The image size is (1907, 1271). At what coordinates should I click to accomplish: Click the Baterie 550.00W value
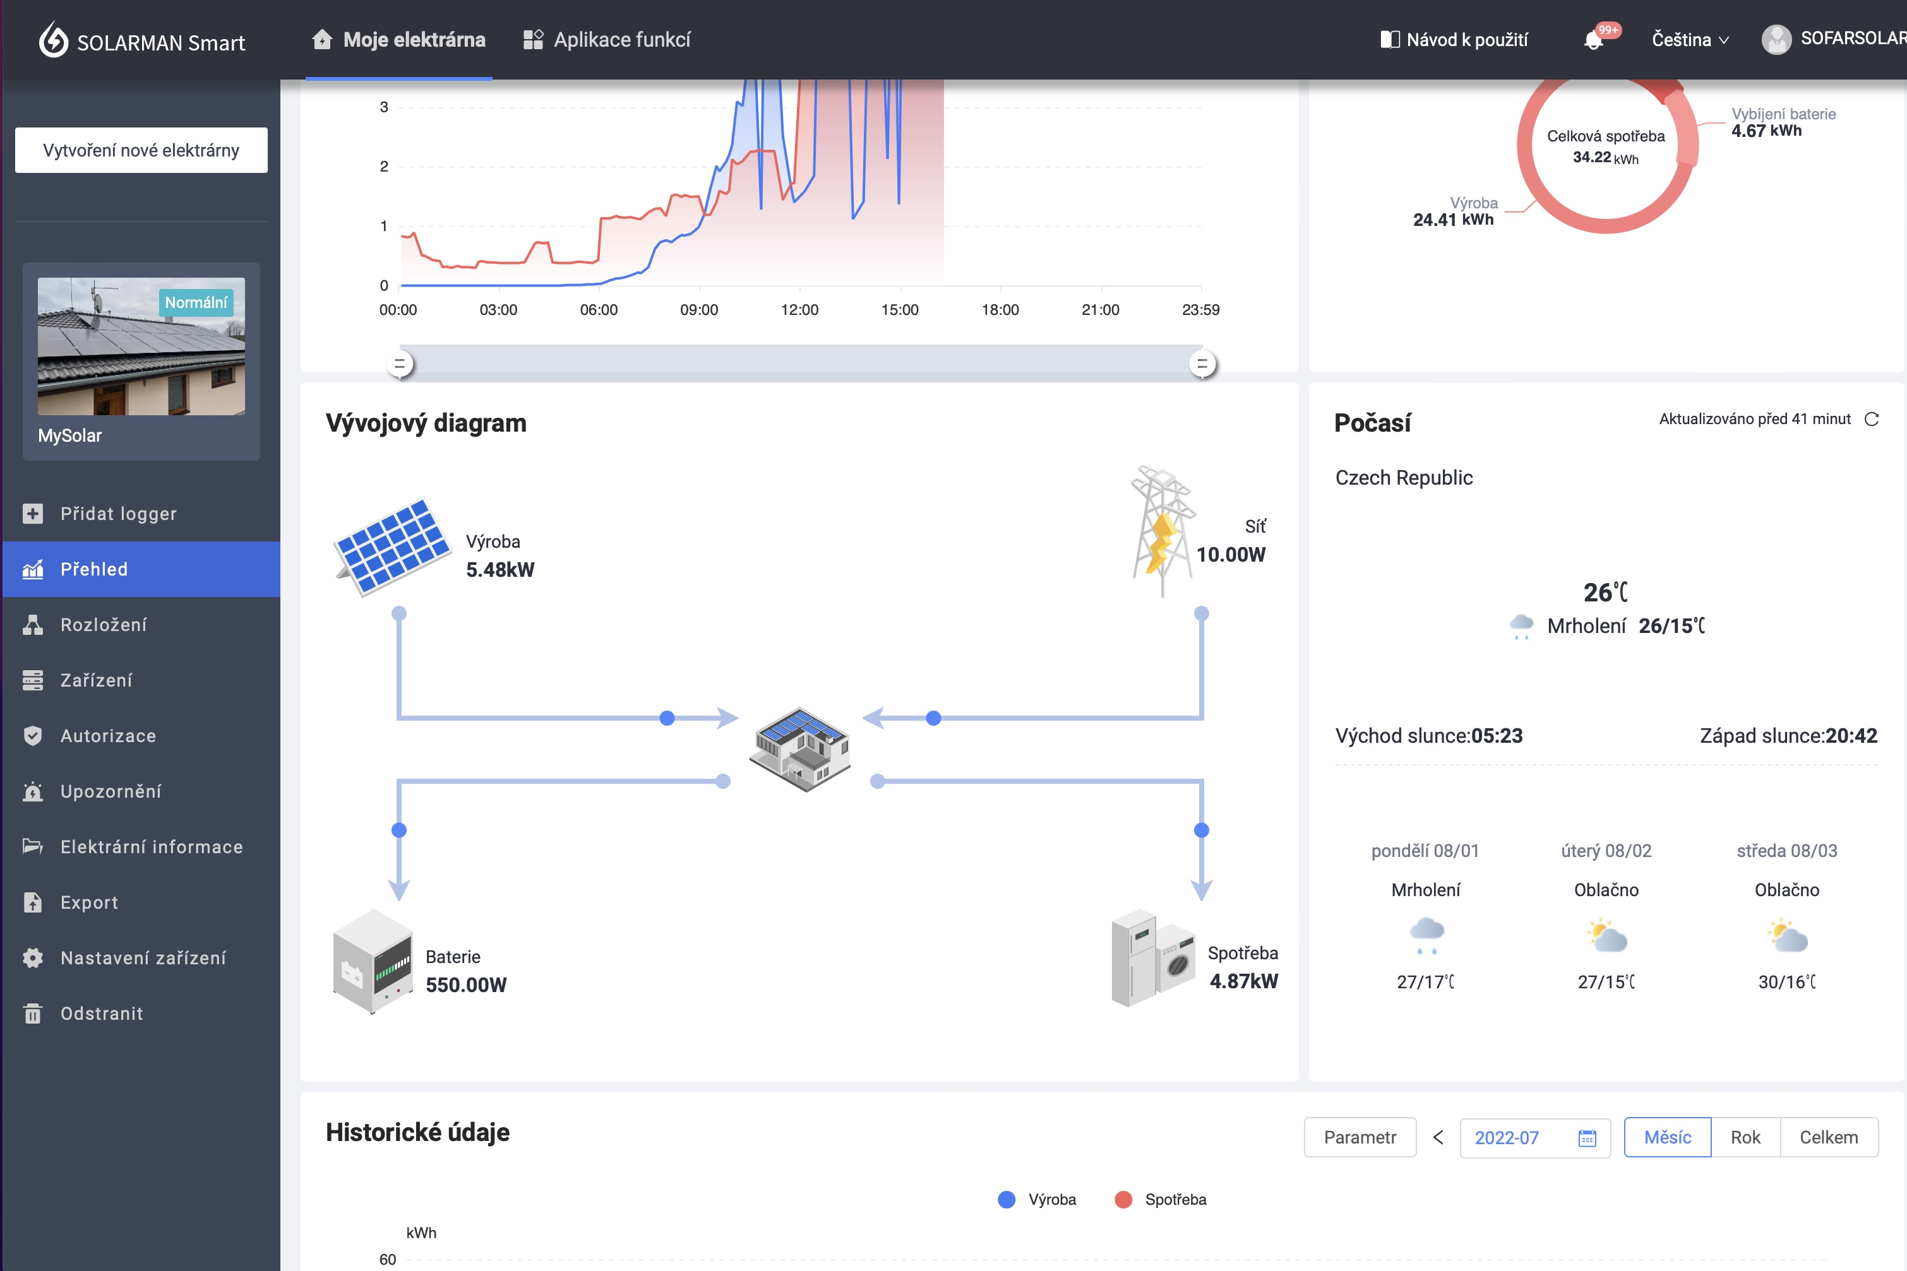point(465,985)
